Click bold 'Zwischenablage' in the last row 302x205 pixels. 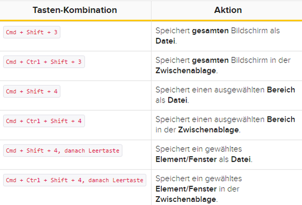[x=186, y=199]
